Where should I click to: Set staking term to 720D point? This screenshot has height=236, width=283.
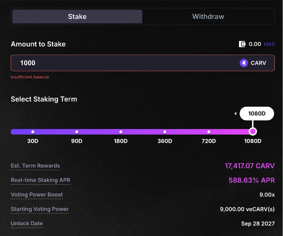[x=209, y=132]
